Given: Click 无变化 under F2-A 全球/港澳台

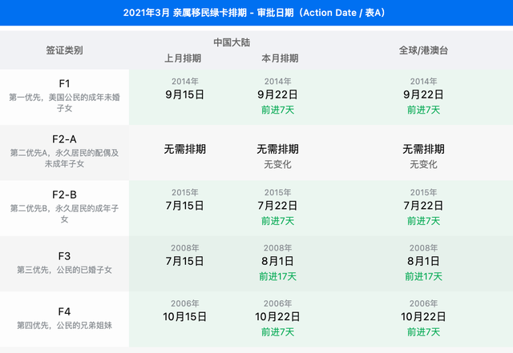Looking at the screenshot, I should click(x=423, y=164).
